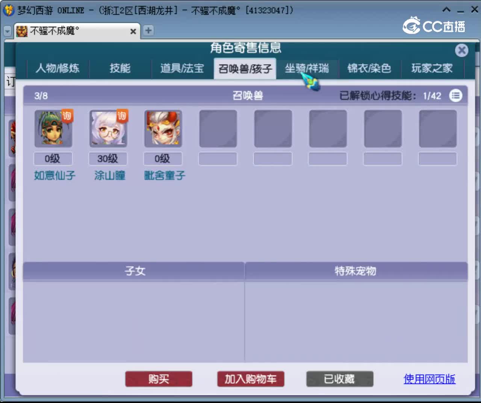Viewport: 481px width, 403px height.
Task: Click the 购买 button
Action: pyautogui.click(x=159, y=379)
